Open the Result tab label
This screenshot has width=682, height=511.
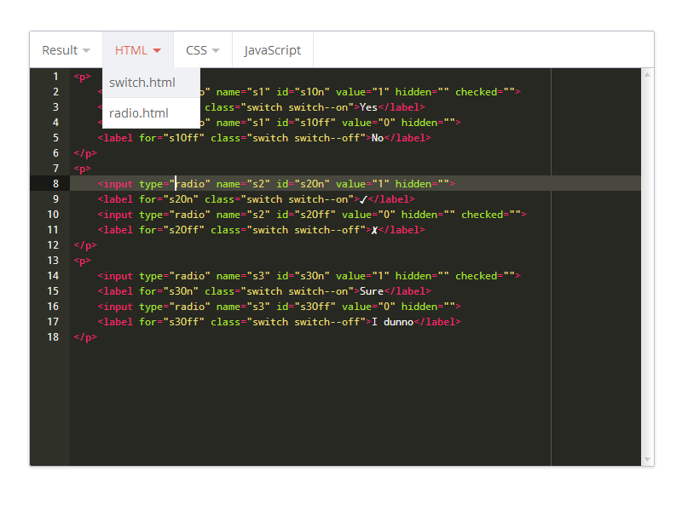click(x=60, y=50)
